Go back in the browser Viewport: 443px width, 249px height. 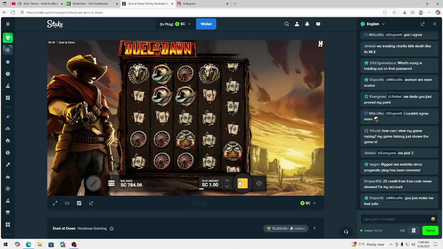click(x=4, y=12)
